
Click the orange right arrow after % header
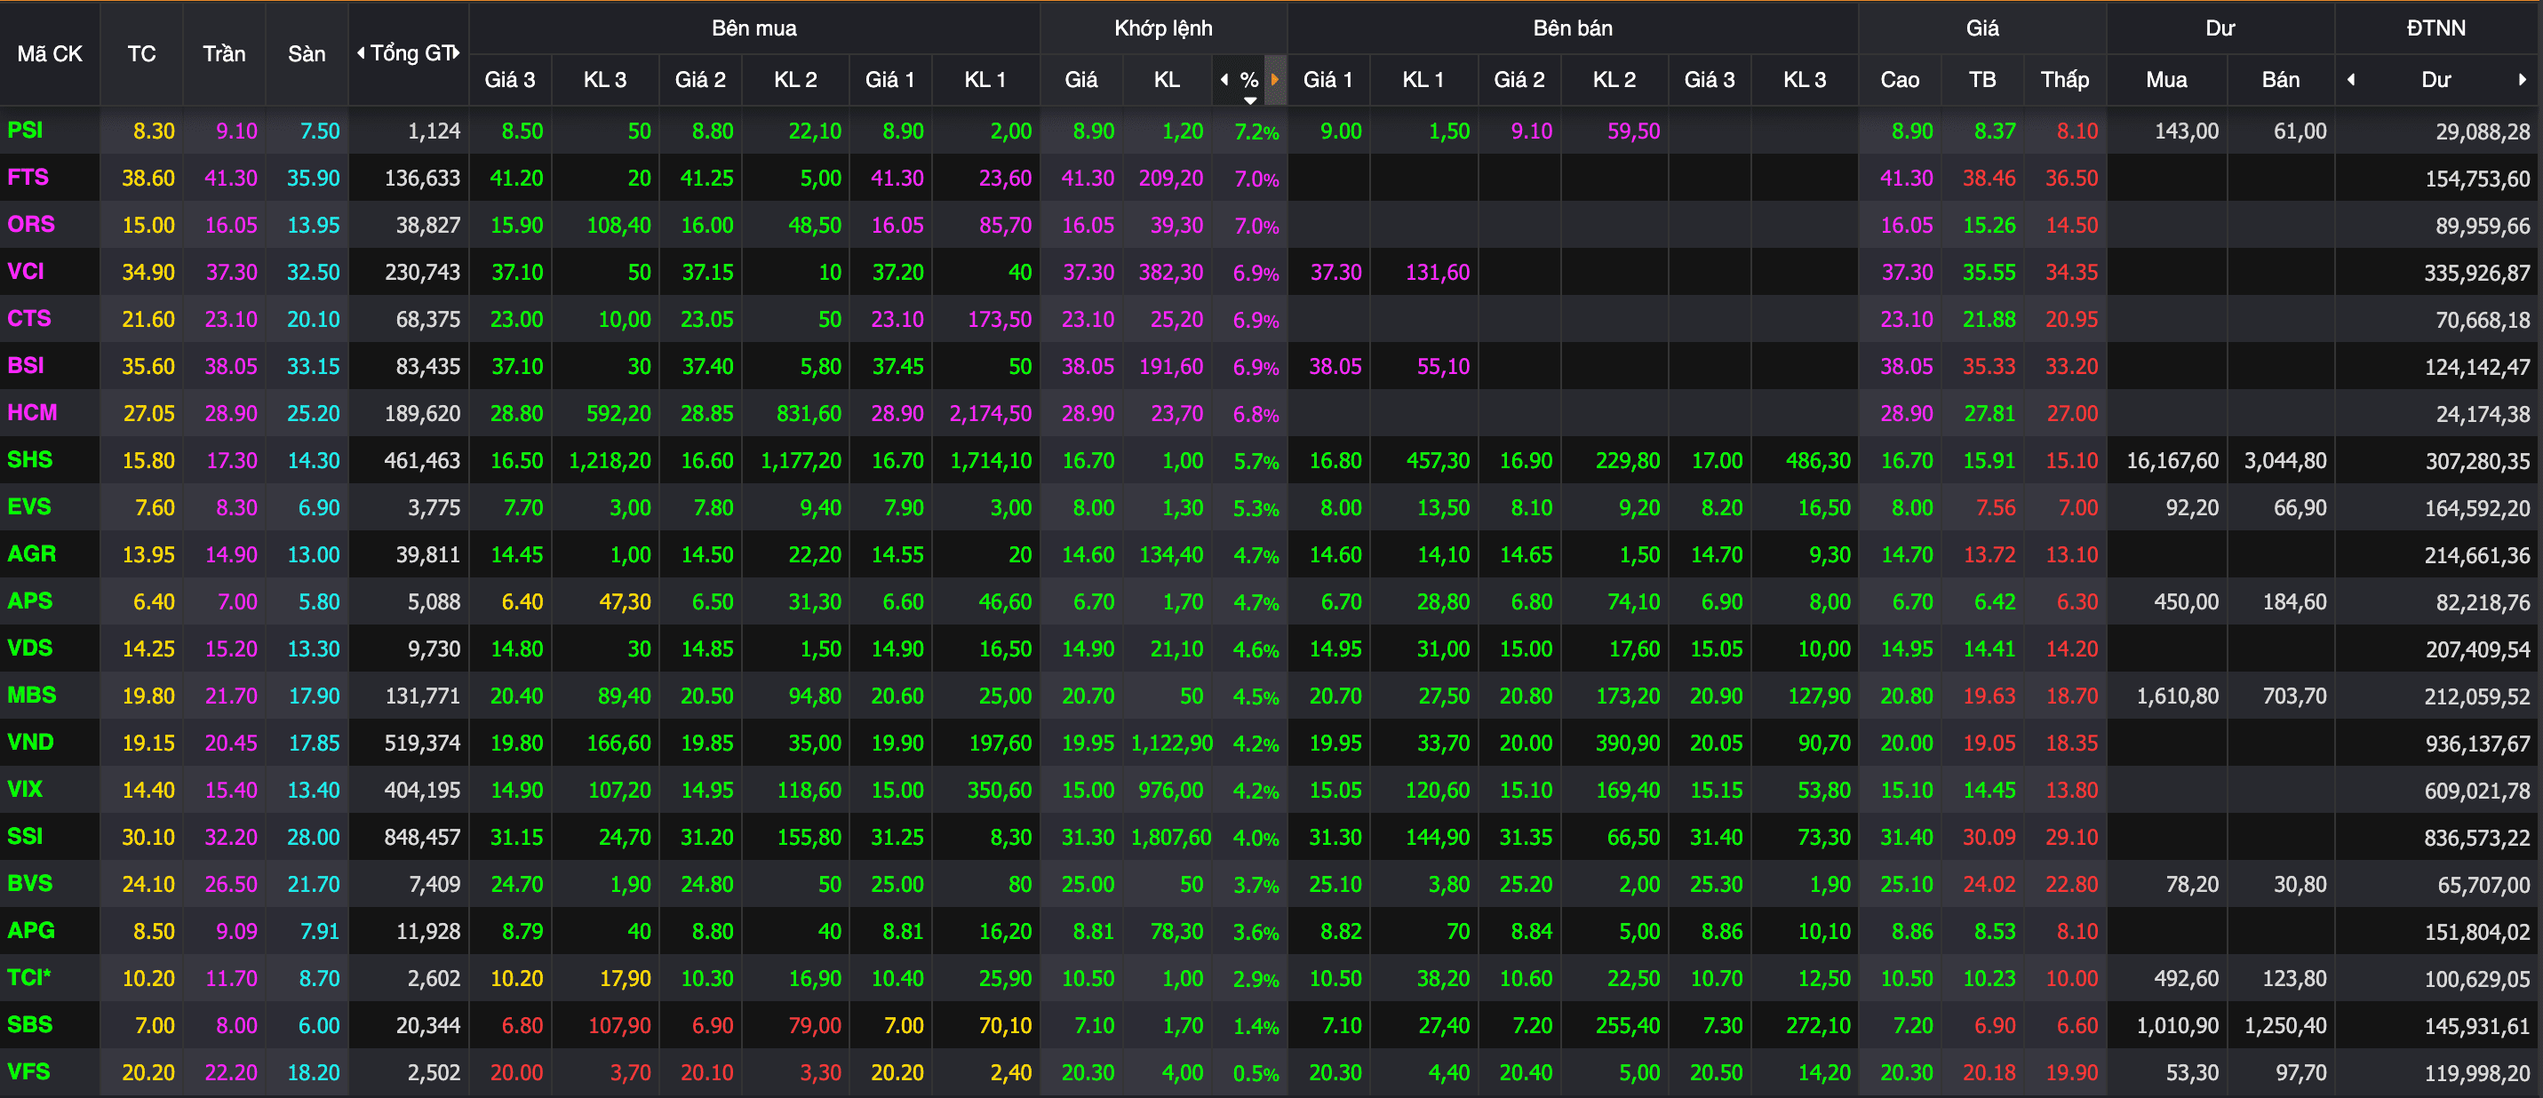(1275, 79)
